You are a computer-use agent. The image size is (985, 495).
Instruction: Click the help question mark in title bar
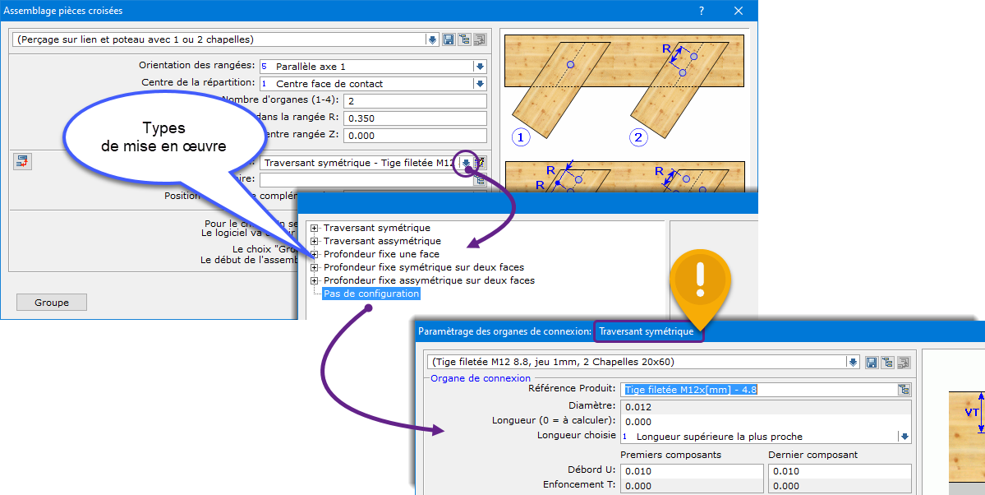coord(701,11)
